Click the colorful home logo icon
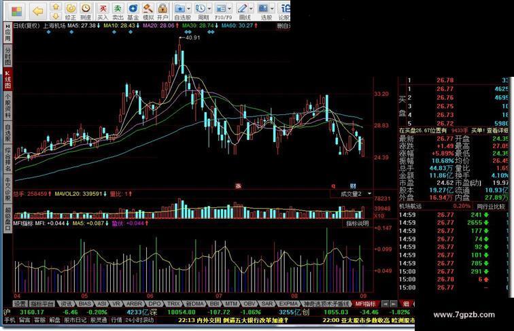This screenshot has width=514, height=331. pyautogui.click(x=16, y=12)
